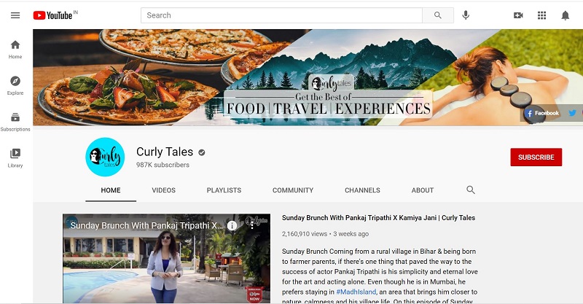
Task: Click the search magnifier button
Action: point(438,15)
